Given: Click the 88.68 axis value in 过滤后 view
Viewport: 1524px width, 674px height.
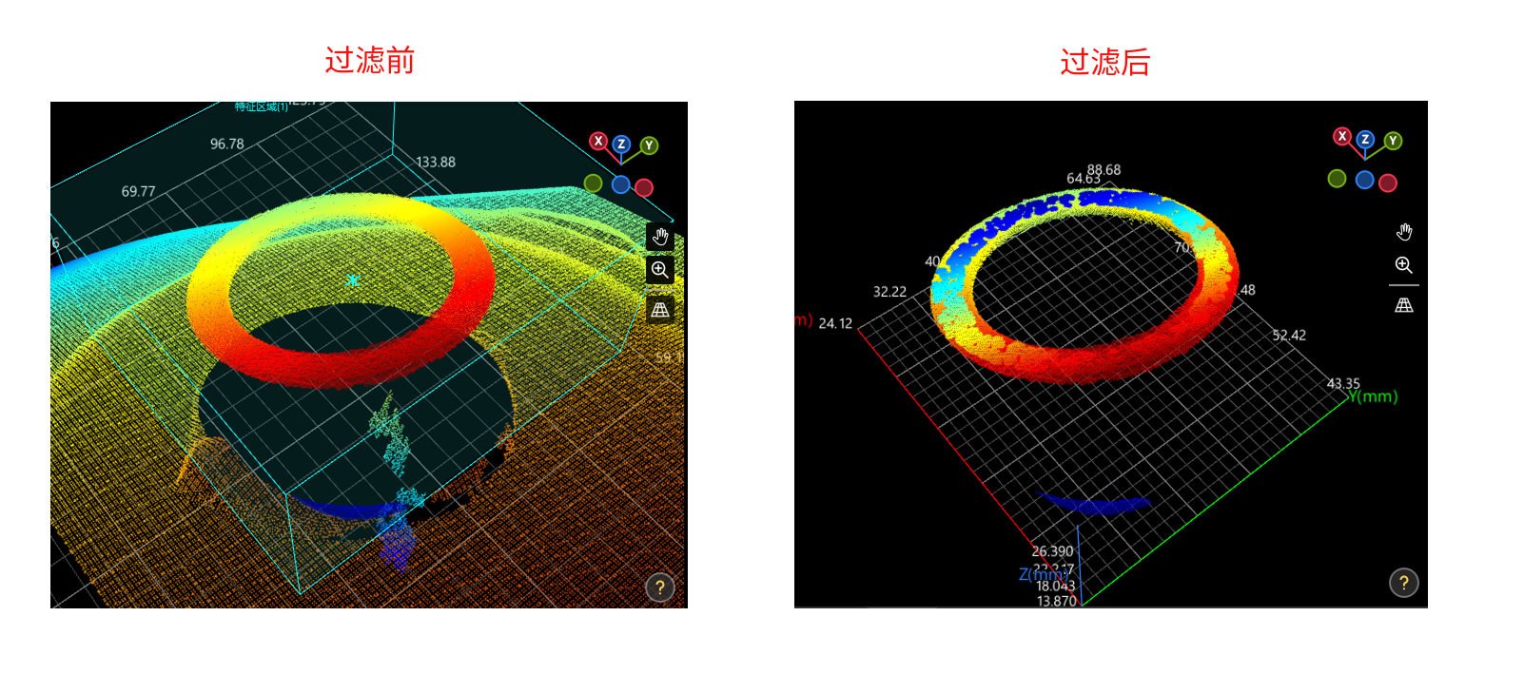Looking at the screenshot, I should coord(1104,170).
